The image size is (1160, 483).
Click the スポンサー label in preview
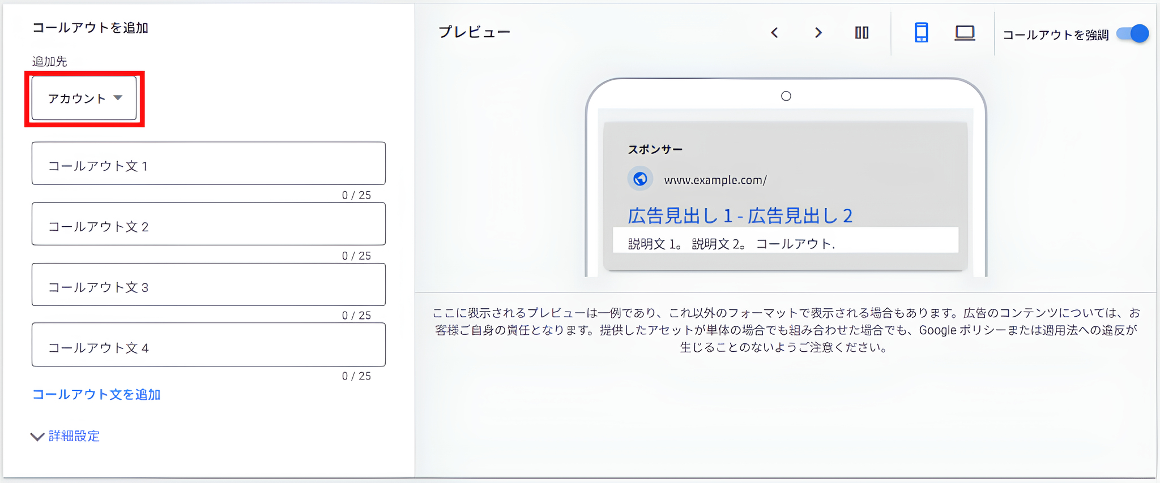655,149
